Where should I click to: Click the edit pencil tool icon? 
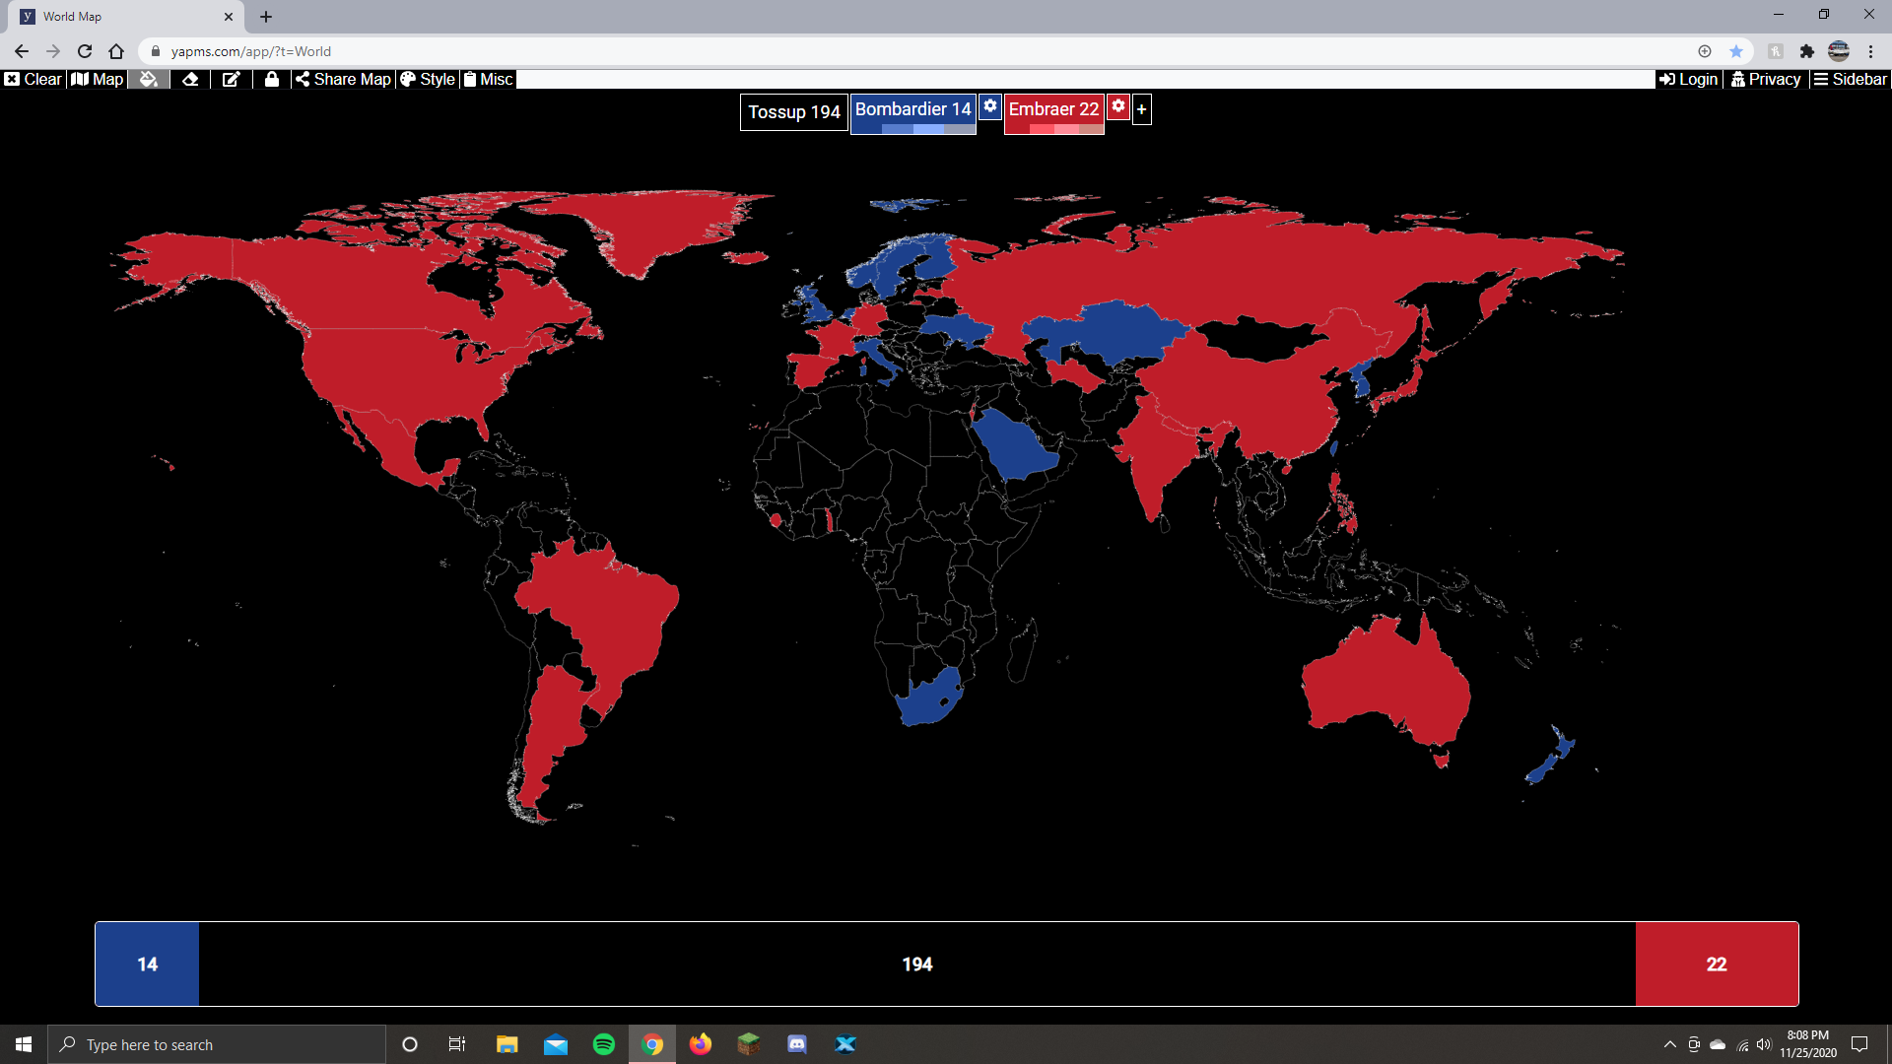(x=231, y=79)
